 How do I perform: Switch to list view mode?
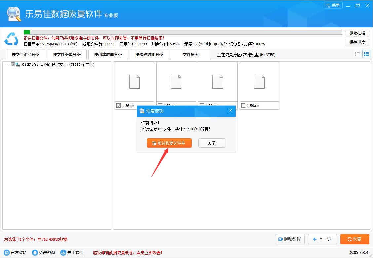[x=357, y=54]
